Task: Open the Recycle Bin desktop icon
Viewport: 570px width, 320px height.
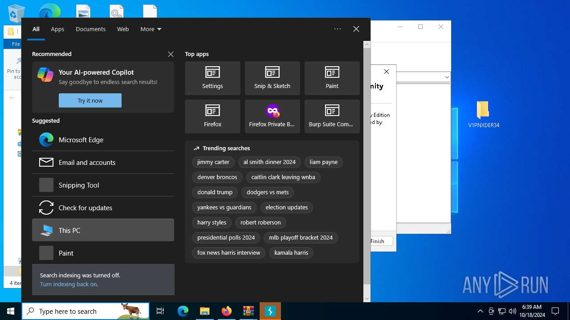Action: pyautogui.click(x=16, y=13)
